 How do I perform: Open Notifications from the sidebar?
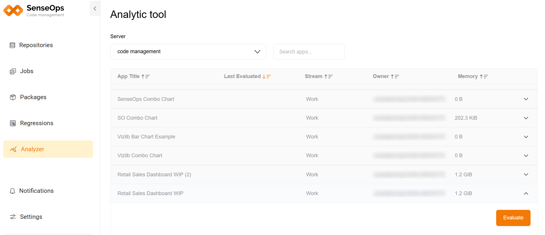[x=48, y=191]
